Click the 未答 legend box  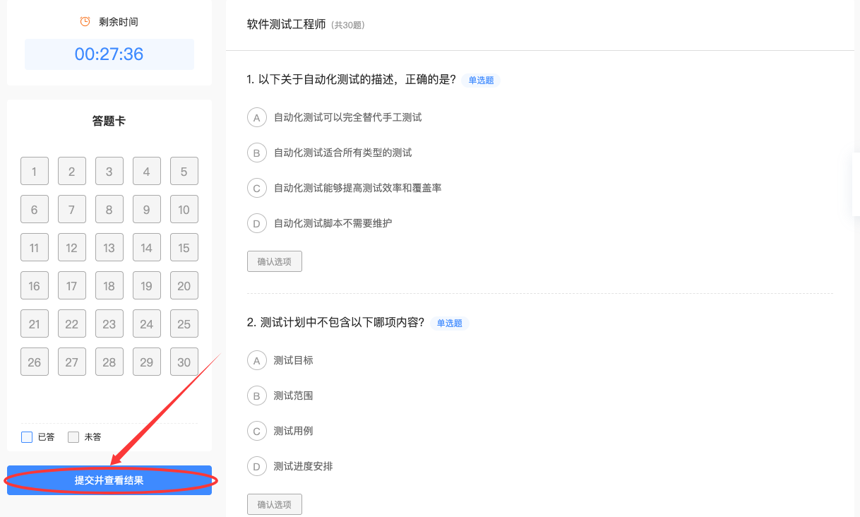73,437
